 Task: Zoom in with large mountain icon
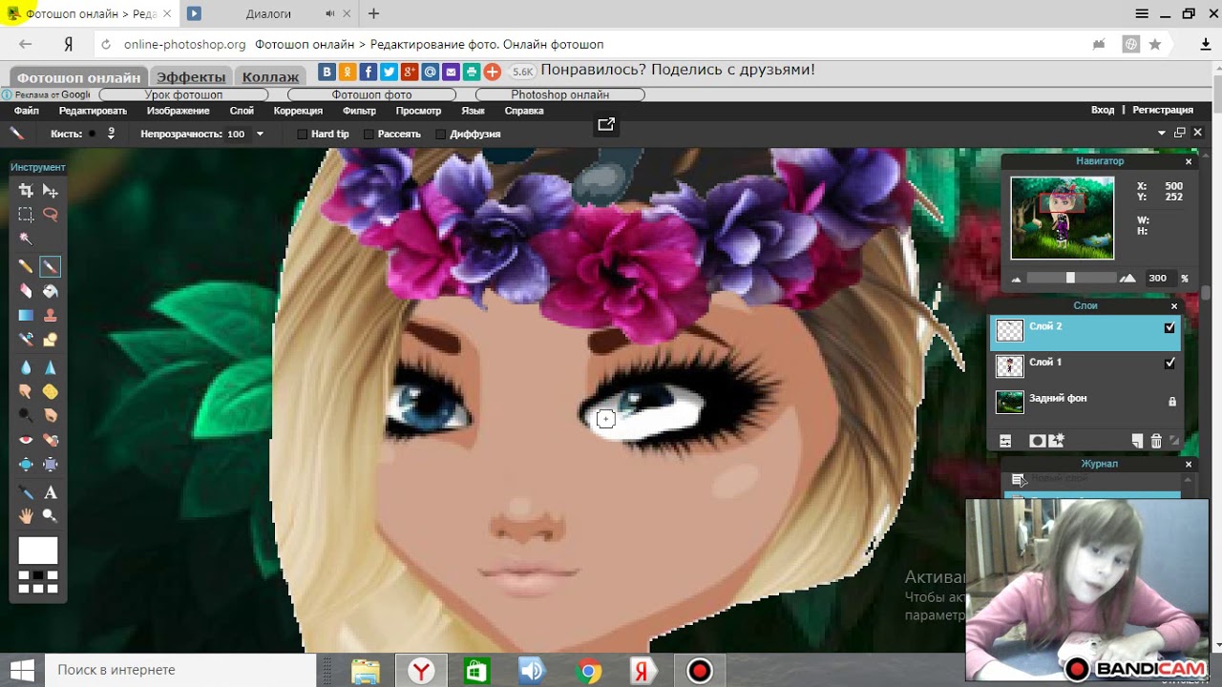(x=1127, y=278)
